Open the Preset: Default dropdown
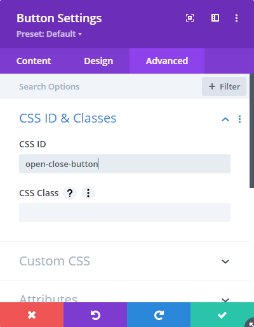Image resolution: width=254 pixels, height=327 pixels. [49, 34]
